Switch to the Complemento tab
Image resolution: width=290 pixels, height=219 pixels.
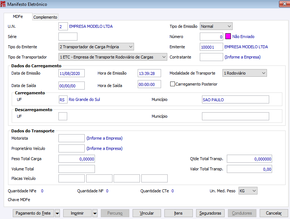[45, 17]
